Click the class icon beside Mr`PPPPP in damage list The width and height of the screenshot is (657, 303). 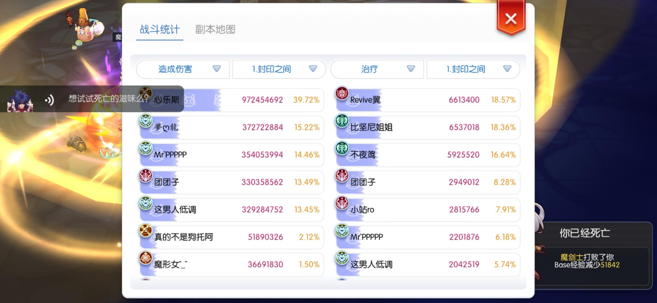(146, 148)
